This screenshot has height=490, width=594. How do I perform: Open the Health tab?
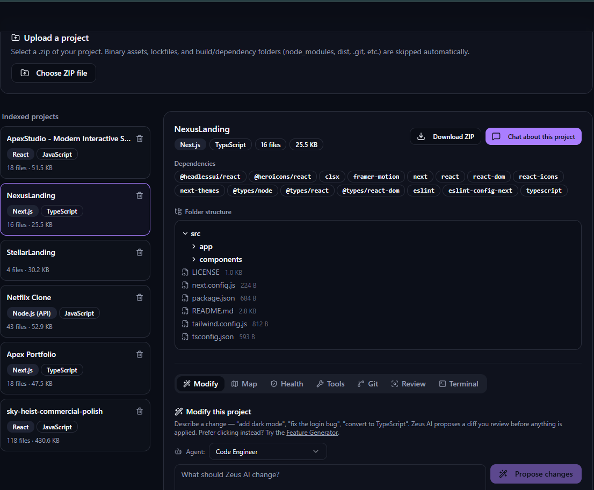pyautogui.click(x=287, y=384)
